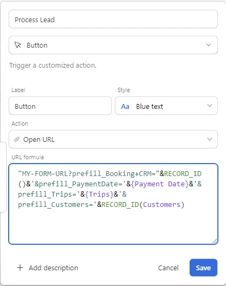Open the Open URL action selector
Screen dimensions: 226x286
113,139
